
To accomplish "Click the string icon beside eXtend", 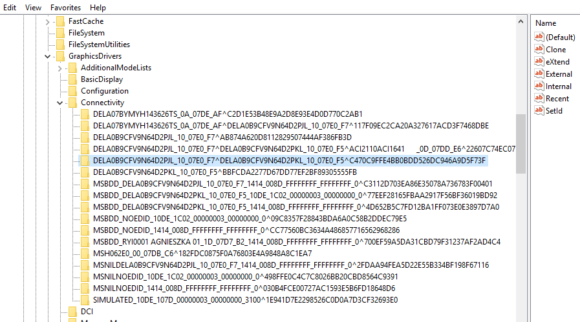I will click(539, 61).
